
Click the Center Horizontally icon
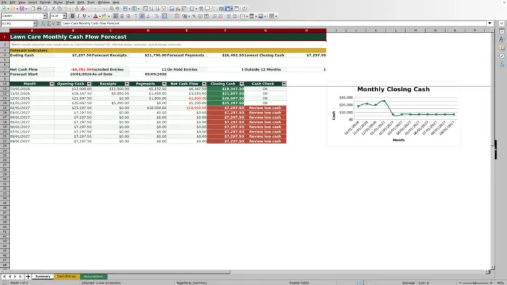tap(122, 16)
